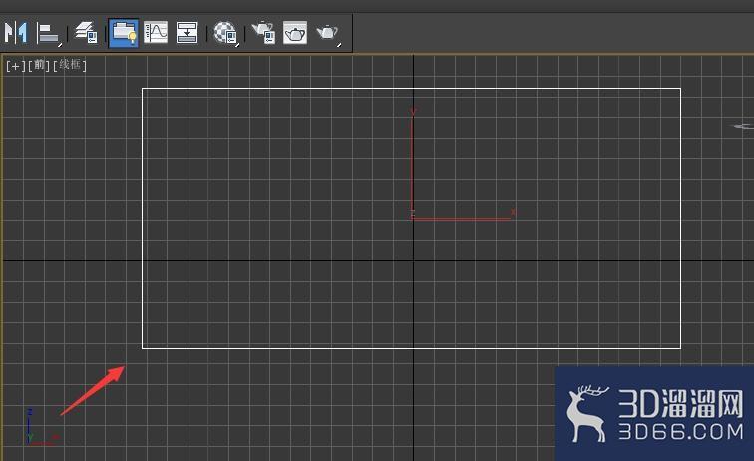
Task: Open the Curve Editor
Action: [156, 33]
